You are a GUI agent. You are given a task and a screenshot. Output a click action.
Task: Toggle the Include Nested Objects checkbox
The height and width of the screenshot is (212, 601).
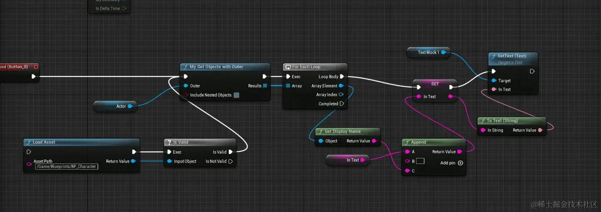pos(237,95)
